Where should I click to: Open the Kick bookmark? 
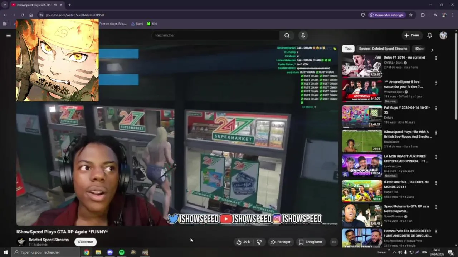point(152,24)
